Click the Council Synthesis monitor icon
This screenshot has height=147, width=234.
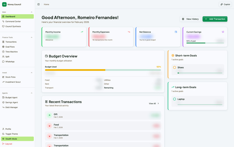(x=3, y=26)
